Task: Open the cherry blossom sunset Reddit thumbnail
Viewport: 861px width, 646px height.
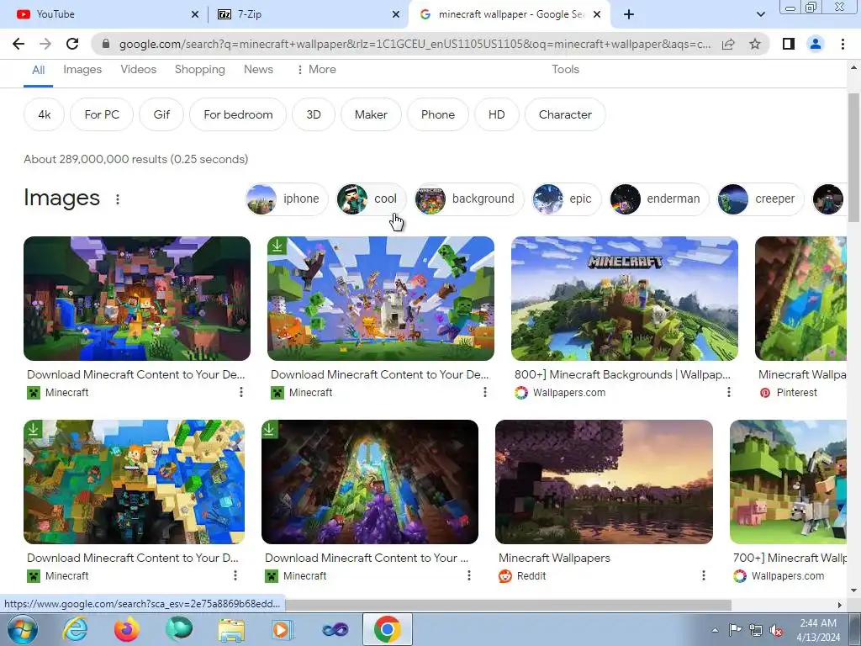Action: [604, 482]
